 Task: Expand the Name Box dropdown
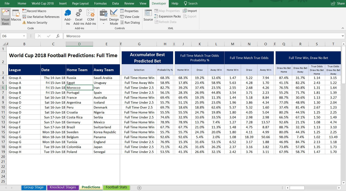coord(24,36)
